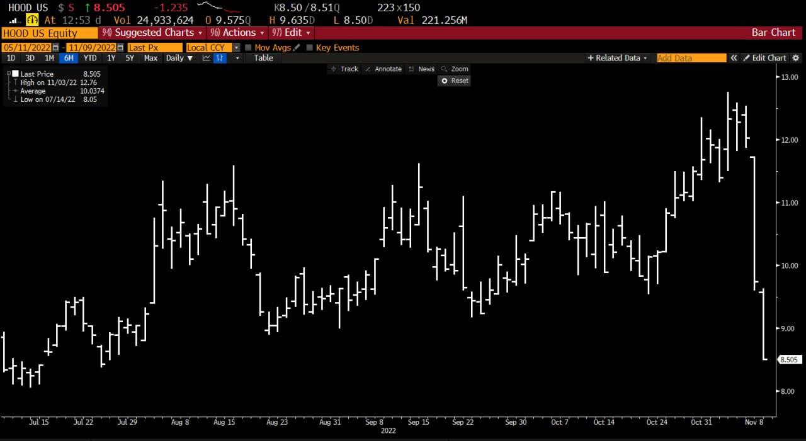Open the end date calendar picker icon
This screenshot has height=441, width=806.
[120, 48]
